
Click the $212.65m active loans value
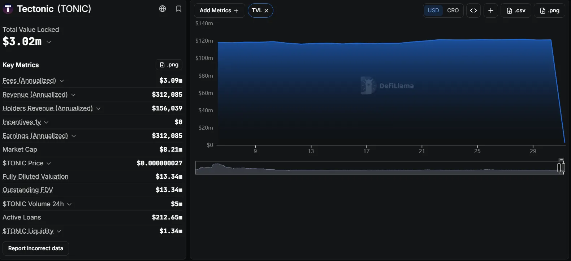click(167, 217)
